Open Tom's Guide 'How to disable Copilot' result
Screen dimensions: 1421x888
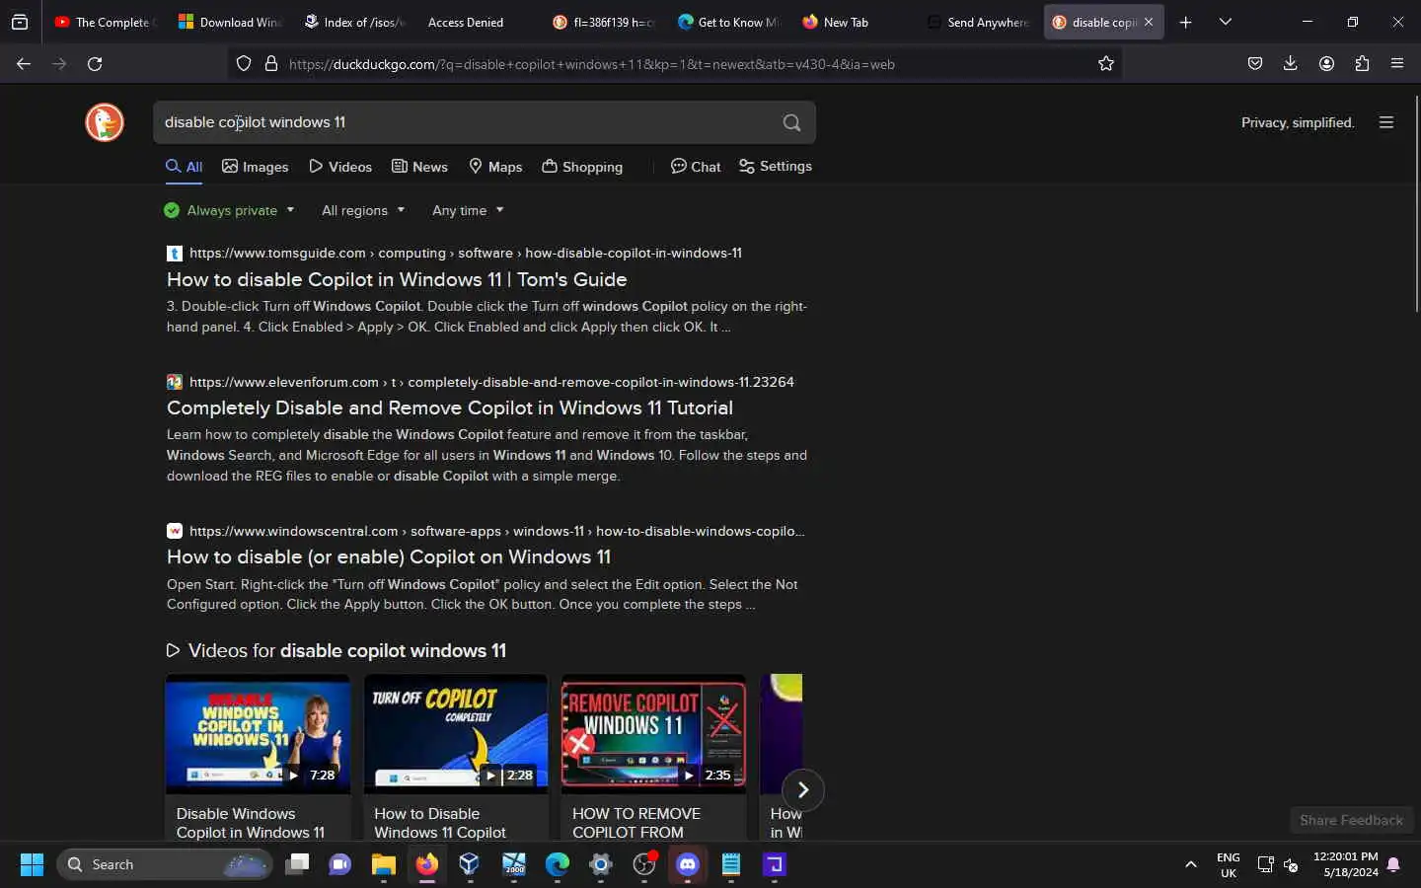[x=397, y=279]
